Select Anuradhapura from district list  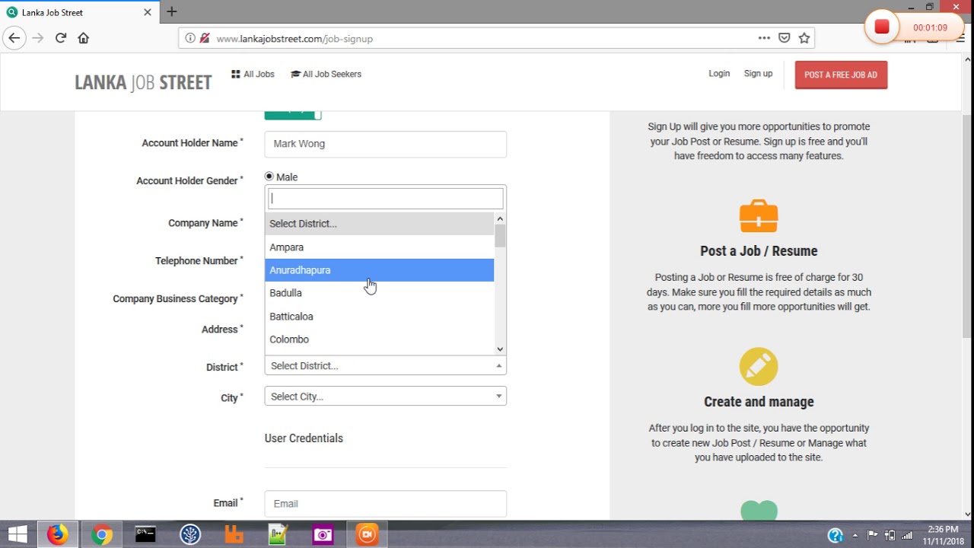380,270
